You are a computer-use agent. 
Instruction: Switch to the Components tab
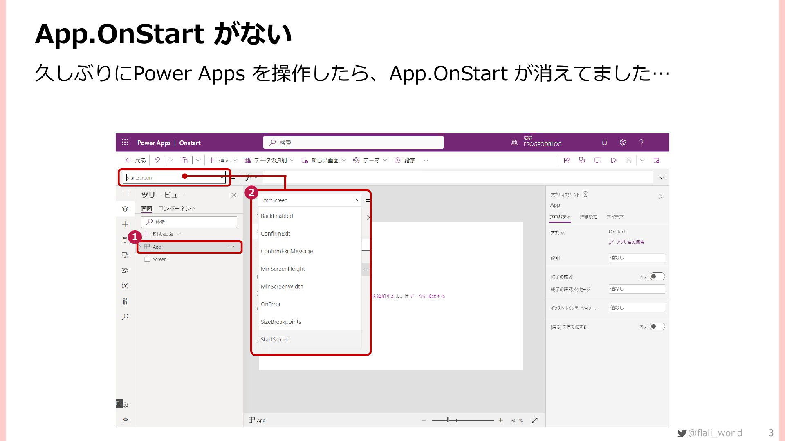[177, 208]
